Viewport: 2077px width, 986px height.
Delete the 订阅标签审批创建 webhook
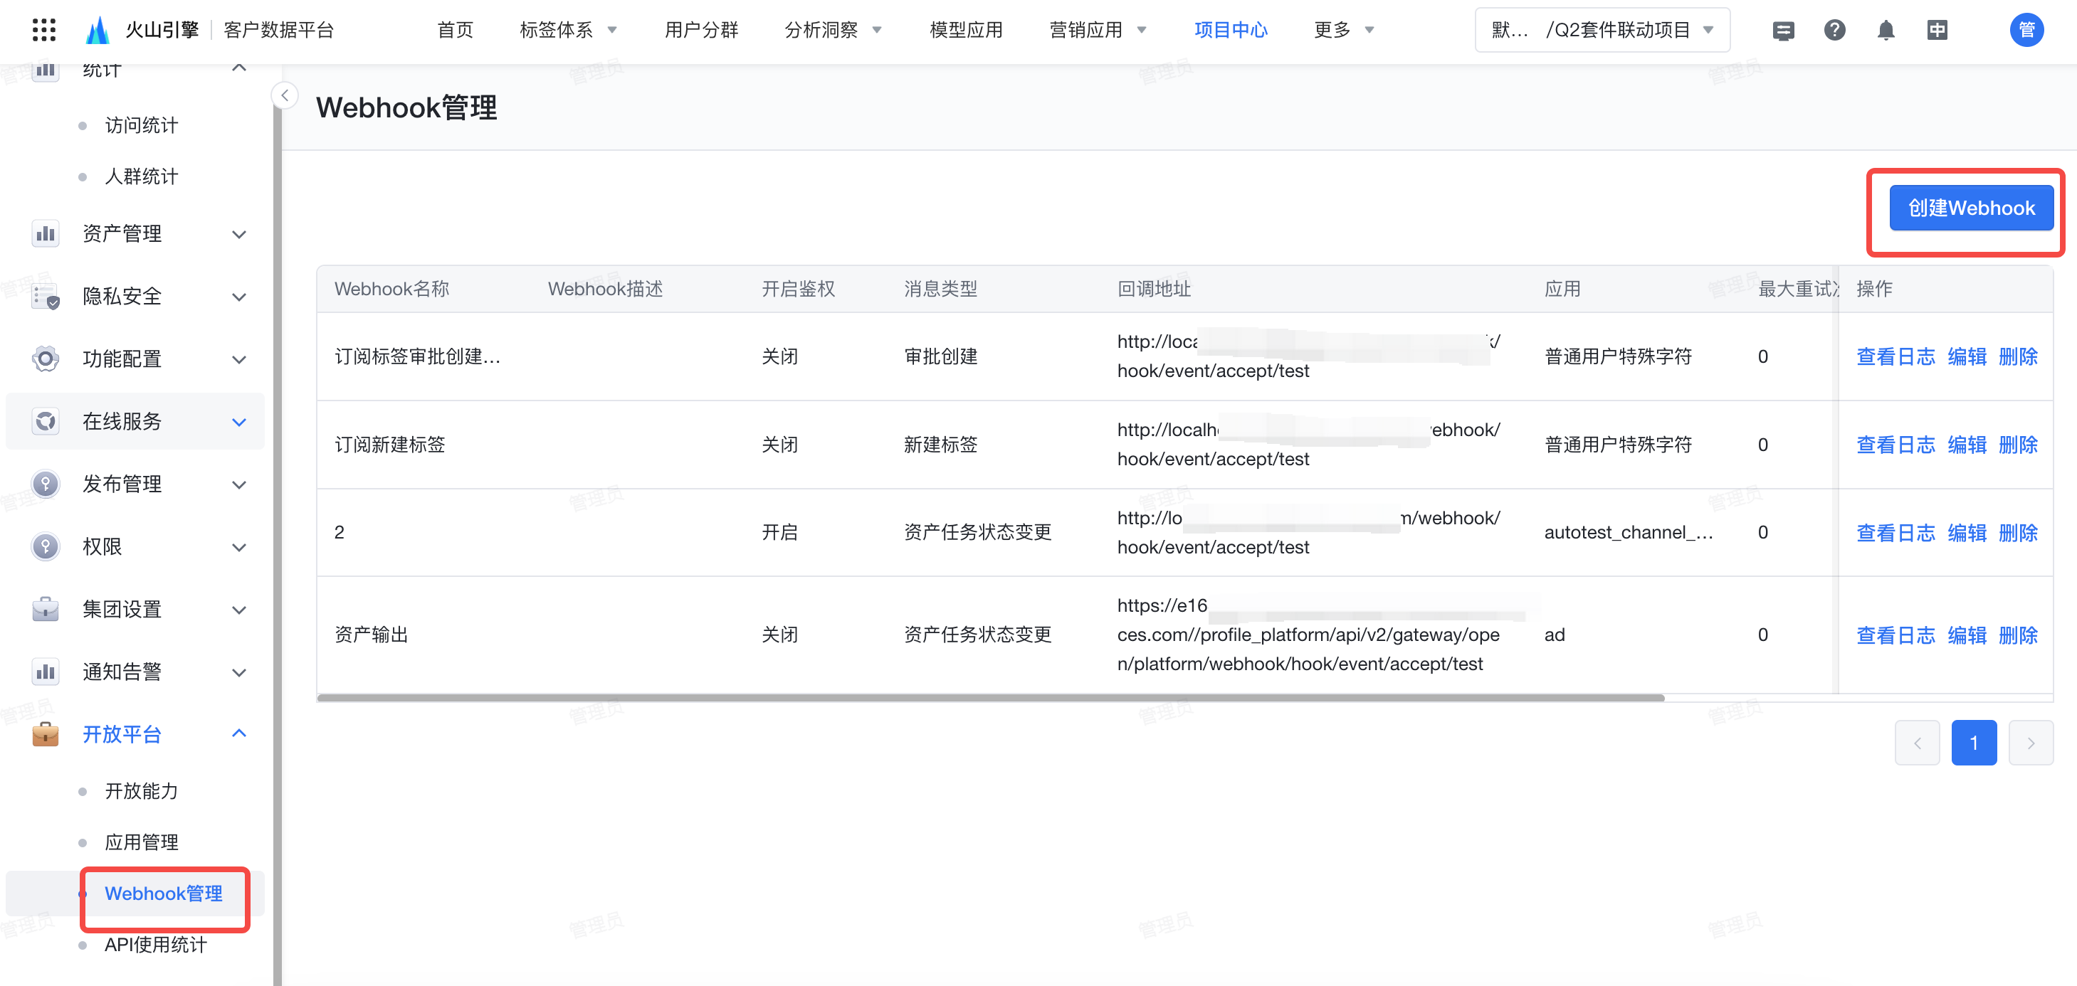pyautogui.click(x=2018, y=356)
